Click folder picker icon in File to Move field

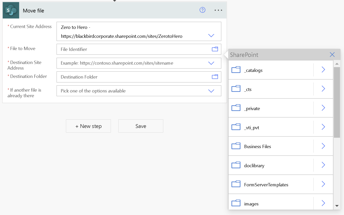(x=215, y=49)
